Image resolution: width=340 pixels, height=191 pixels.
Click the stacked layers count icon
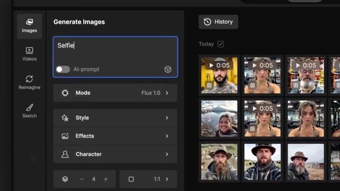[x=65, y=179]
